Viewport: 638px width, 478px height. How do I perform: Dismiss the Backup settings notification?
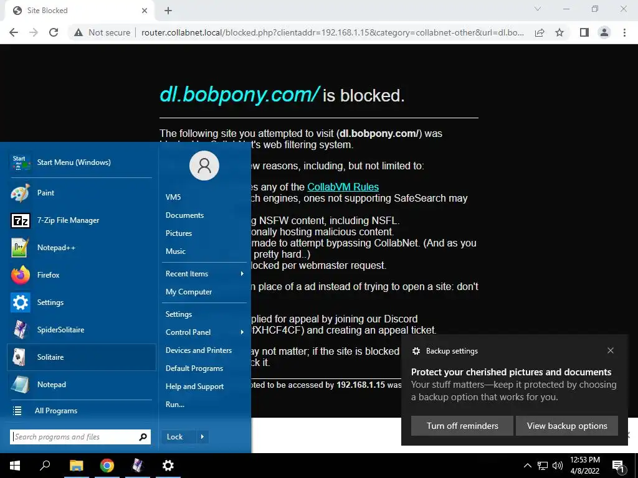tap(611, 350)
